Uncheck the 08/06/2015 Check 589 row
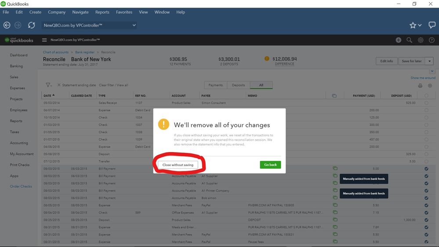 (x=426, y=213)
